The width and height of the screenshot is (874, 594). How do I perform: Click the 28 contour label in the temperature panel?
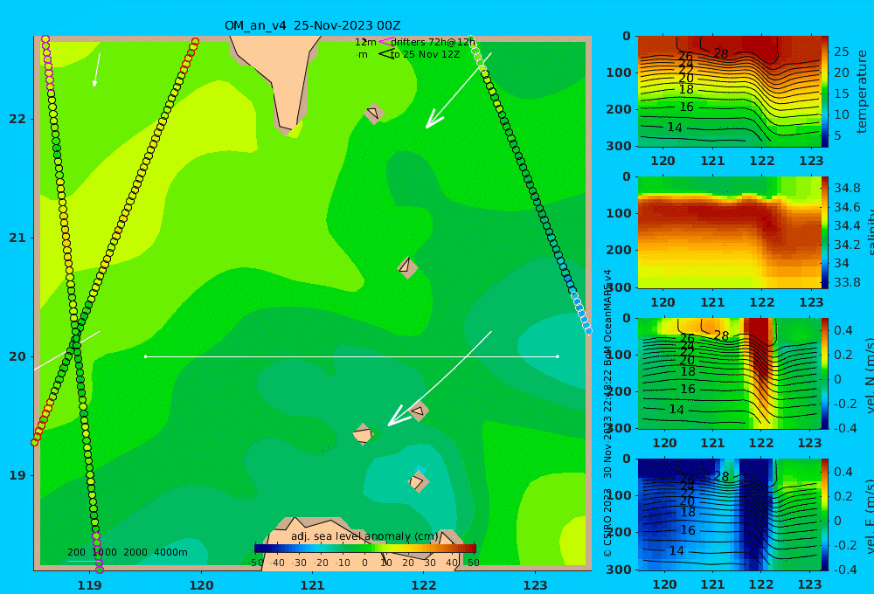click(x=721, y=53)
